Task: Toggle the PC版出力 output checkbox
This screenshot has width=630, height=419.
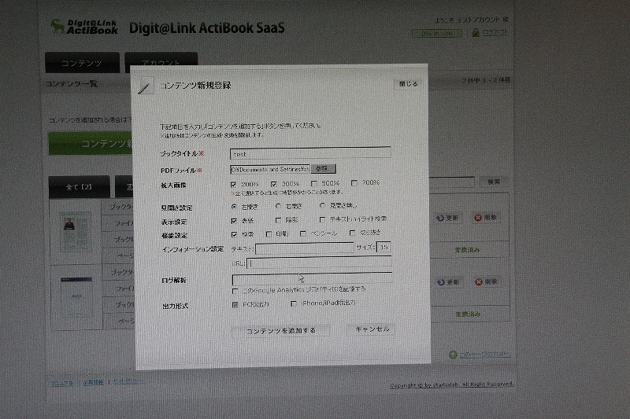Action: click(235, 305)
